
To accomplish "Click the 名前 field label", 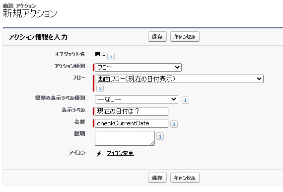I will (x=79, y=122).
